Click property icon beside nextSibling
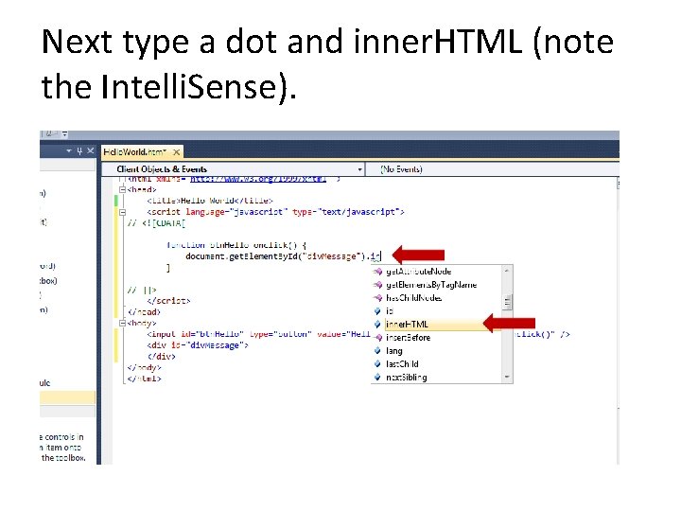Viewport: 681px width, 511px height. [377, 378]
